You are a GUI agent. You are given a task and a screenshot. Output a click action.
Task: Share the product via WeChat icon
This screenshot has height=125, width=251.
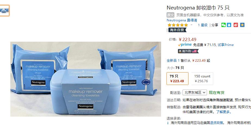tap(224, 25)
